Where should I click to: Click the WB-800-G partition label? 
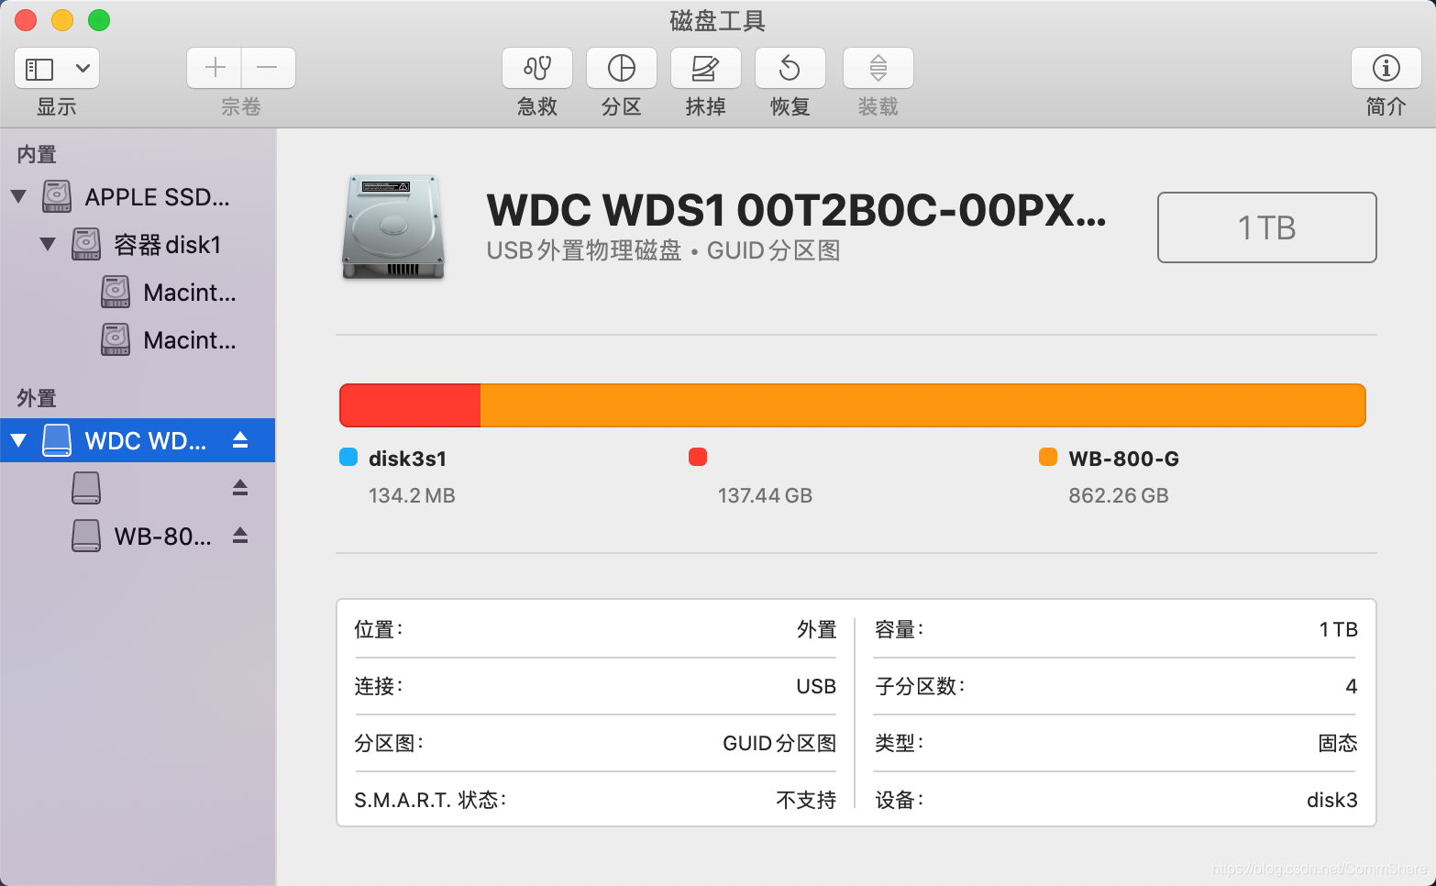(1124, 459)
